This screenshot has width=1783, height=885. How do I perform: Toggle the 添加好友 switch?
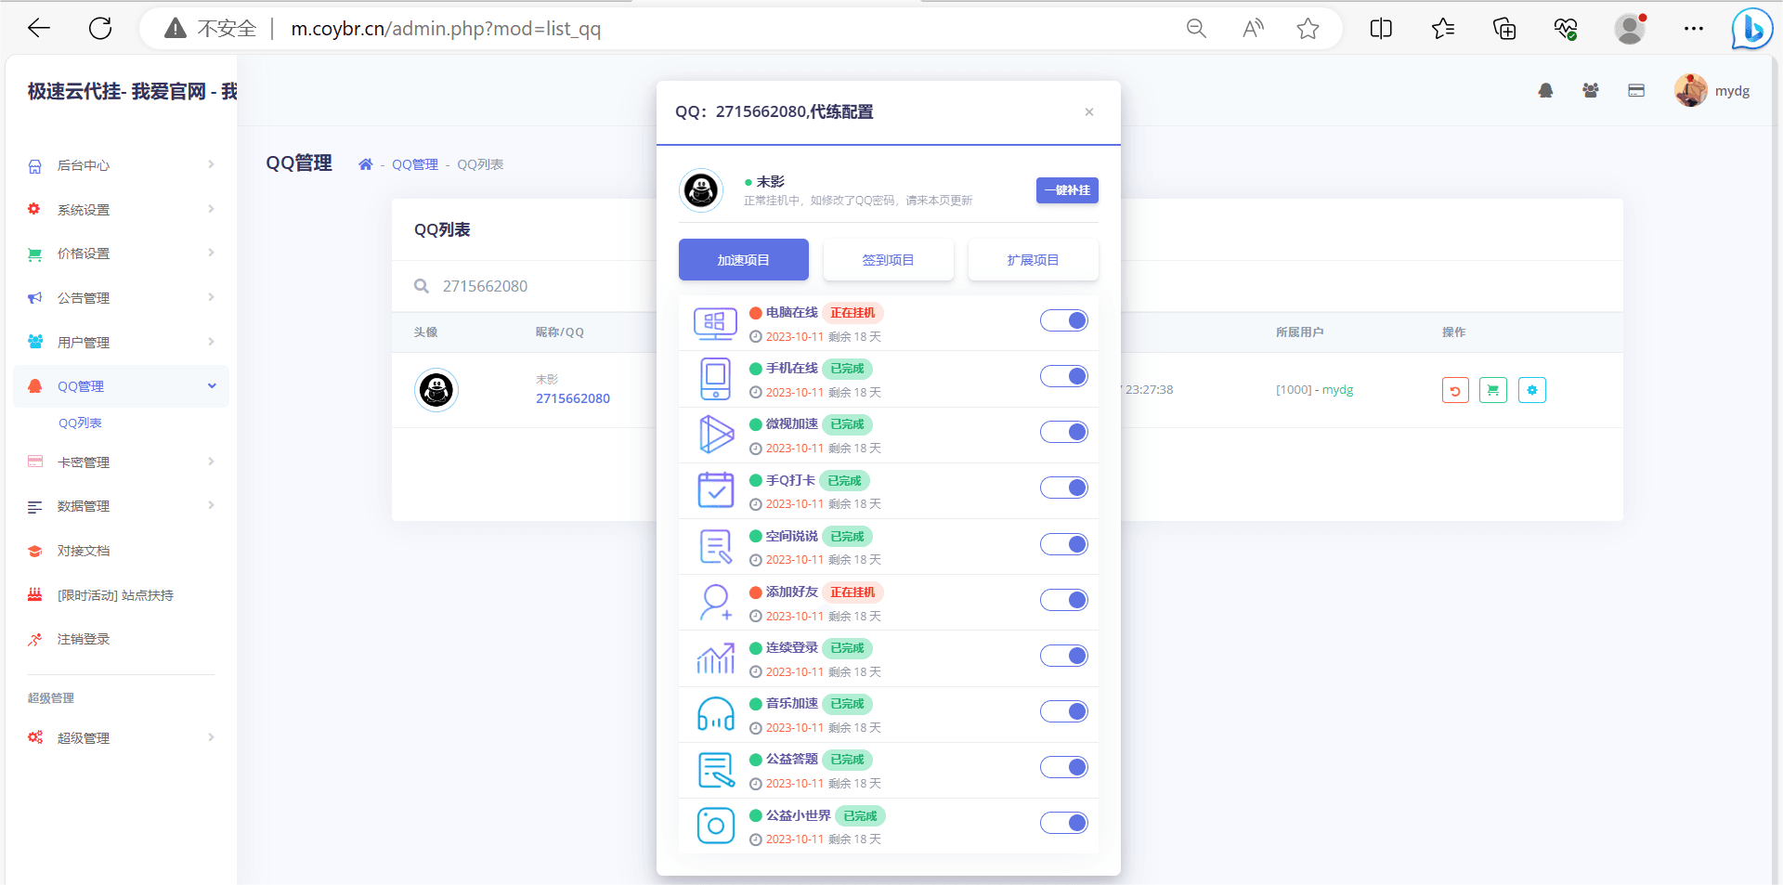tap(1064, 600)
